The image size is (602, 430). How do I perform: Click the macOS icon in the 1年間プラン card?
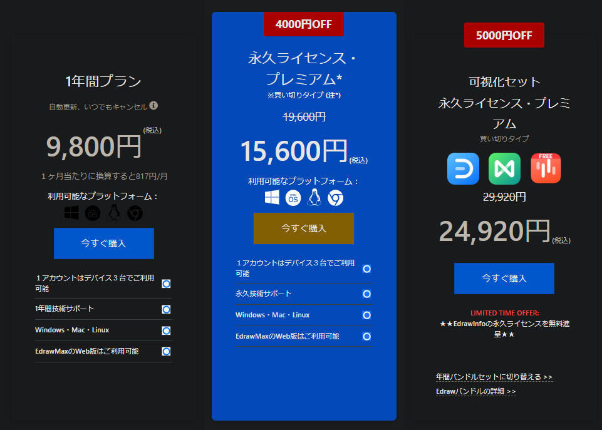pyautogui.click(x=93, y=213)
